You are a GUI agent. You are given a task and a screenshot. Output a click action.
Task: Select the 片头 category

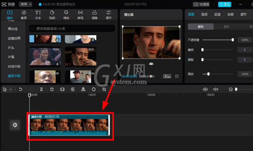(11, 48)
